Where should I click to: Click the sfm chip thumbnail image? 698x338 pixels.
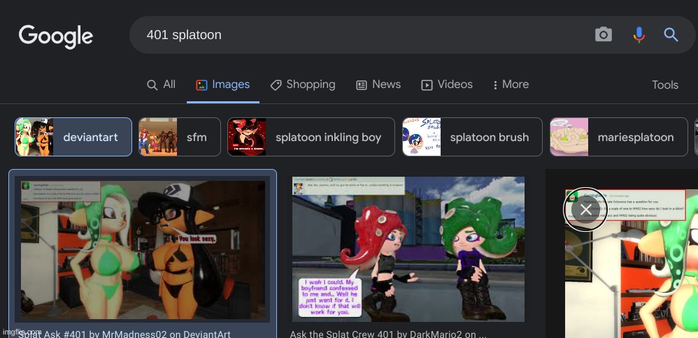click(x=157, y=137)
